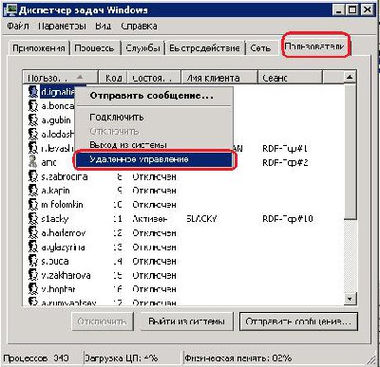Choose Отправить сообщение... in context menu

point(152,96)
